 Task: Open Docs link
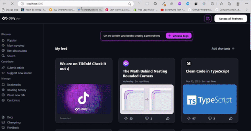tap(7, 117)
